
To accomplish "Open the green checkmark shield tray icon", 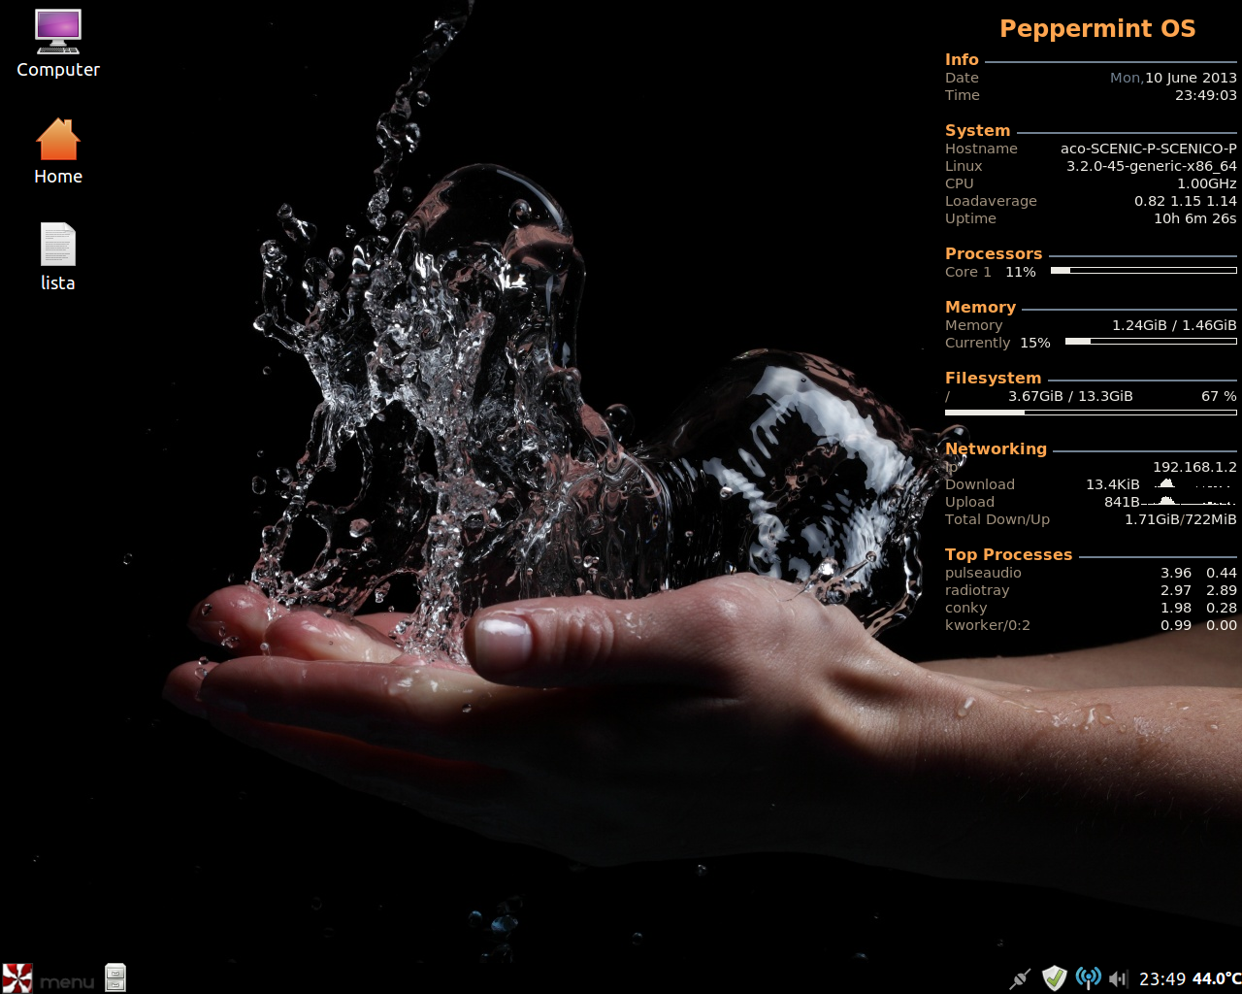I will click(1054, 978).
